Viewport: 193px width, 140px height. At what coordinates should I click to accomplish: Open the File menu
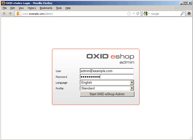click(5, 8)
